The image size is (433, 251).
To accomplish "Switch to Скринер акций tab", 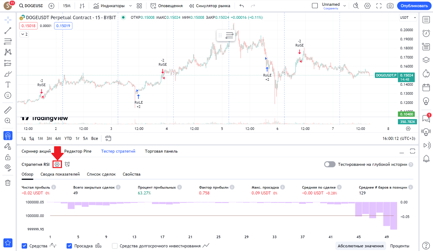I will tap(36, 151).
